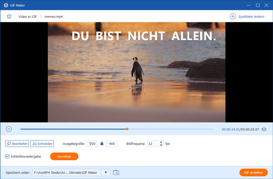The image size is (273, 179).
Task: Click the GIF erstellen button
Action: (253, 173)
